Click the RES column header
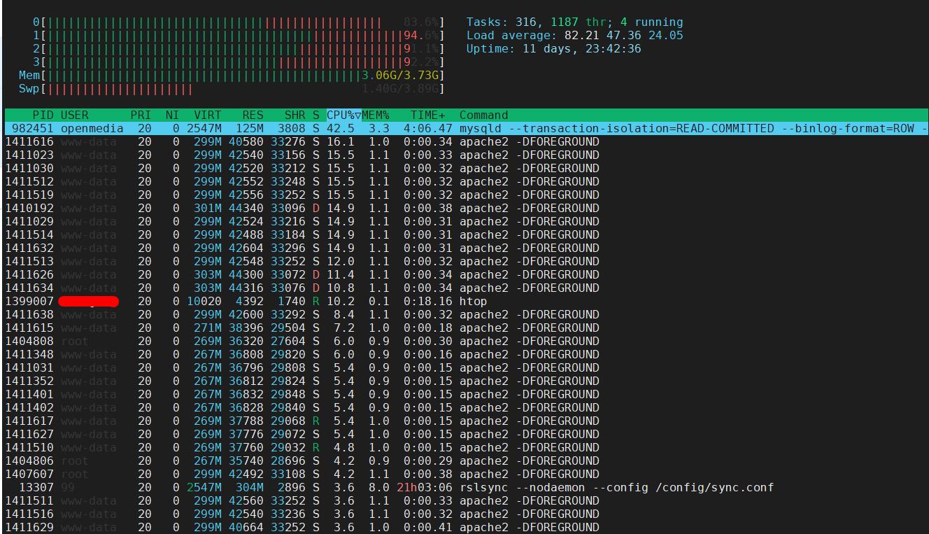929x534 pixels. coord(253,115)
